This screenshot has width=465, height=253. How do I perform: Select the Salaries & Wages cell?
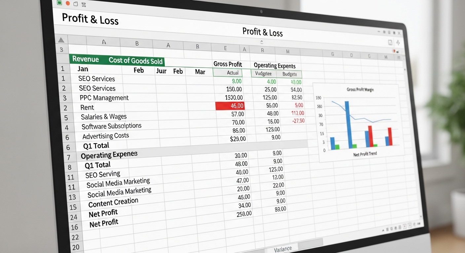coord(104,117)
